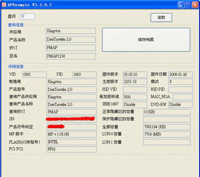This screenshot has height=177, width=200.
Task: Click the 固件日期 field showing 2008-01-26
Action: (x=180, y=74)
